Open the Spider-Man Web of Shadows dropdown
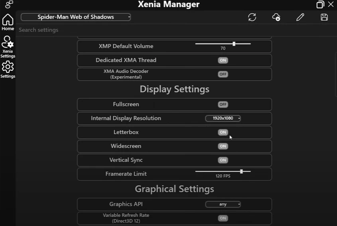The height and width of the screenshot is (226, 337). 76,17
